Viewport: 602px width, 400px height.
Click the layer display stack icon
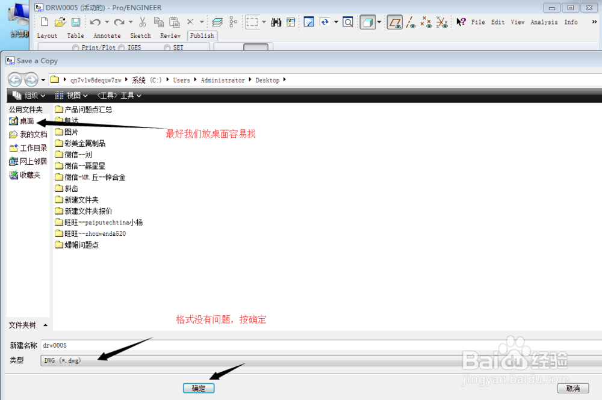tap(217, 22)
